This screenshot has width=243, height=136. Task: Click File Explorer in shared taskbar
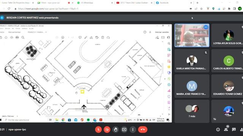click(x=57, y=120)
